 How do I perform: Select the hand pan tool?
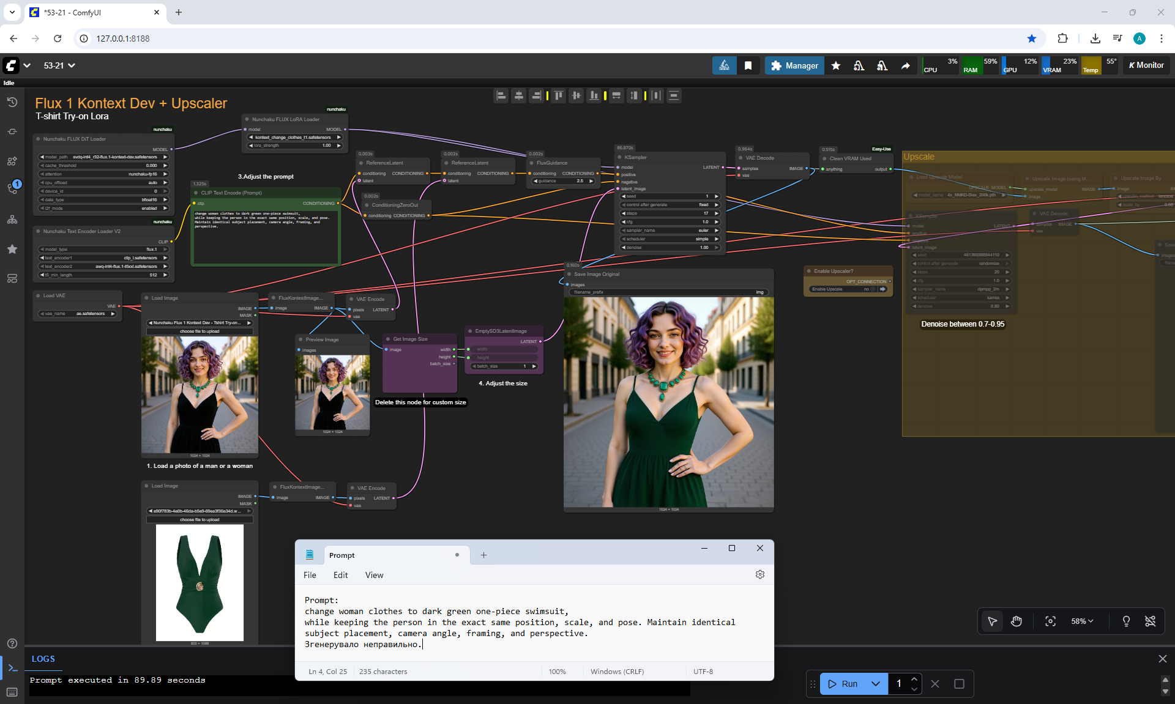pyautogui.click(x=1016, y=621)
